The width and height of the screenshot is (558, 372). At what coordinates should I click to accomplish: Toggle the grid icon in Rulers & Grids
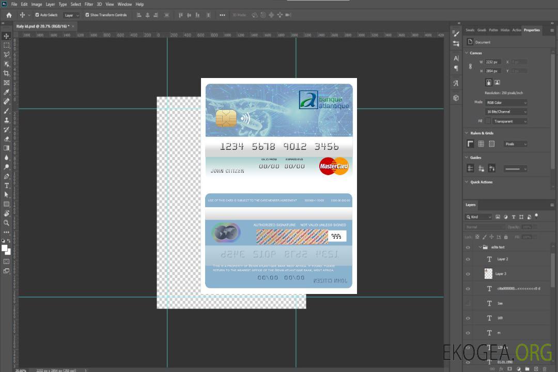[x=481, y=144]
